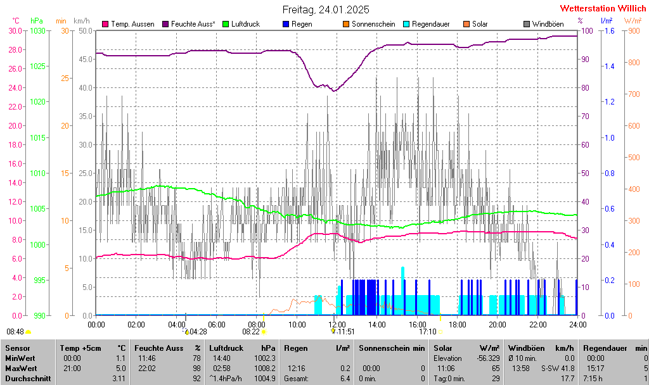Click the title Freitag, 24.01.2025
This screenshot has height=385, width=649.
point(326,9)
